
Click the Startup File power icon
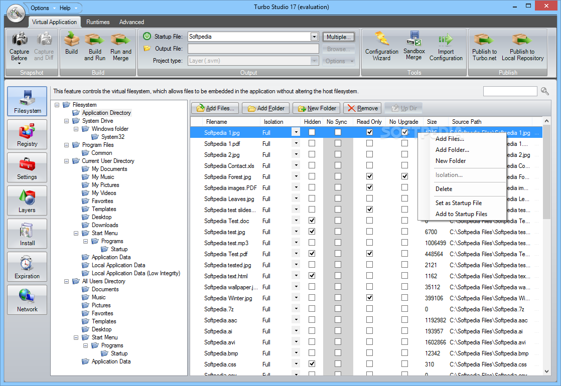(147, 36)
